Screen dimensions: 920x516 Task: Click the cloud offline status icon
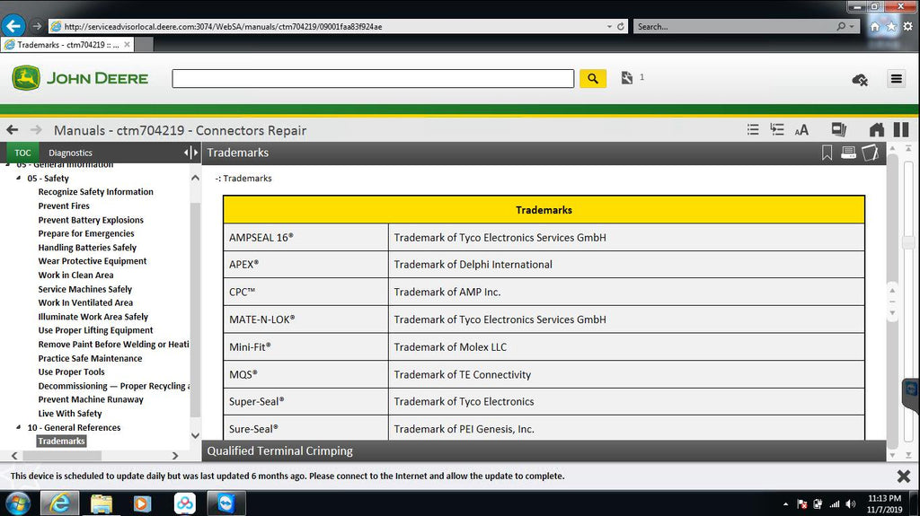tap(859, 80)
